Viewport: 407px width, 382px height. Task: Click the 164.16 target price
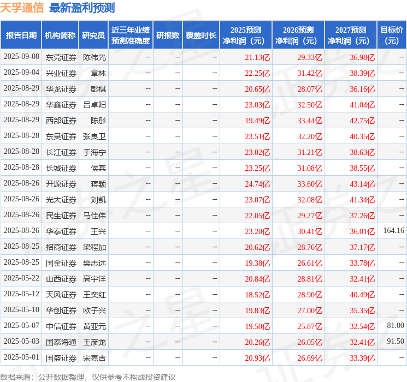coord(393,230)
